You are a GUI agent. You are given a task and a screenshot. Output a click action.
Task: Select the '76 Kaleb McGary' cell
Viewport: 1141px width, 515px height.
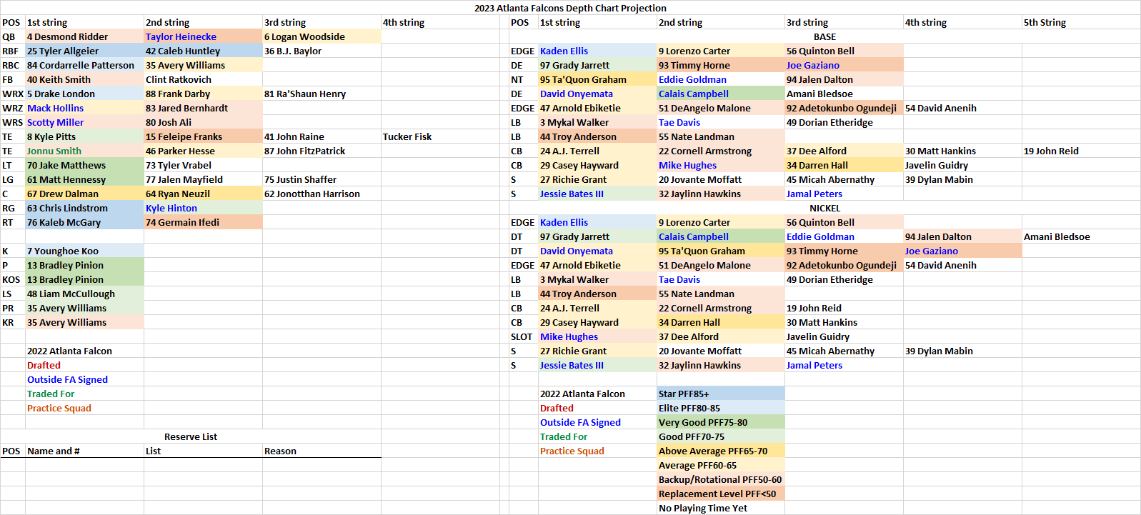click(84, 222)
